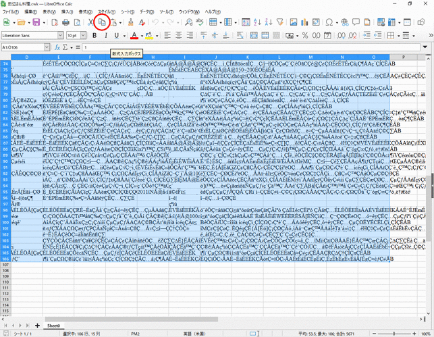Open the 10 pt font size dropdown
This screenshot has height=337, width=434.
[x=83, y=35]
